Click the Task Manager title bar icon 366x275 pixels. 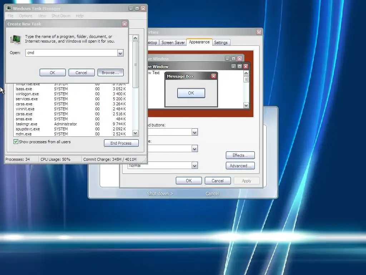tap(9, 9)
